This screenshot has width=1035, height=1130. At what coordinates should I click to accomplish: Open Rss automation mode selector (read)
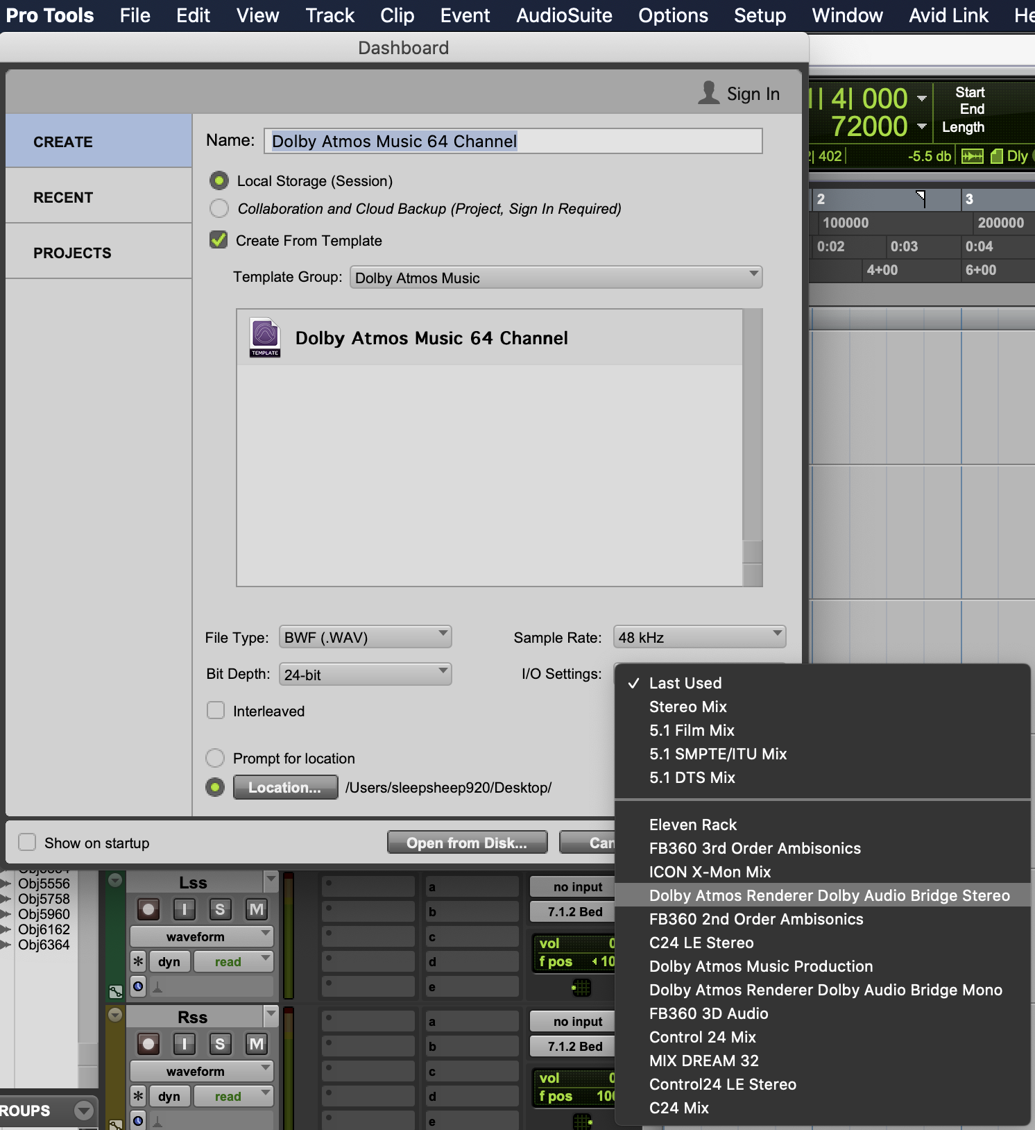(x=234, y=1096)
